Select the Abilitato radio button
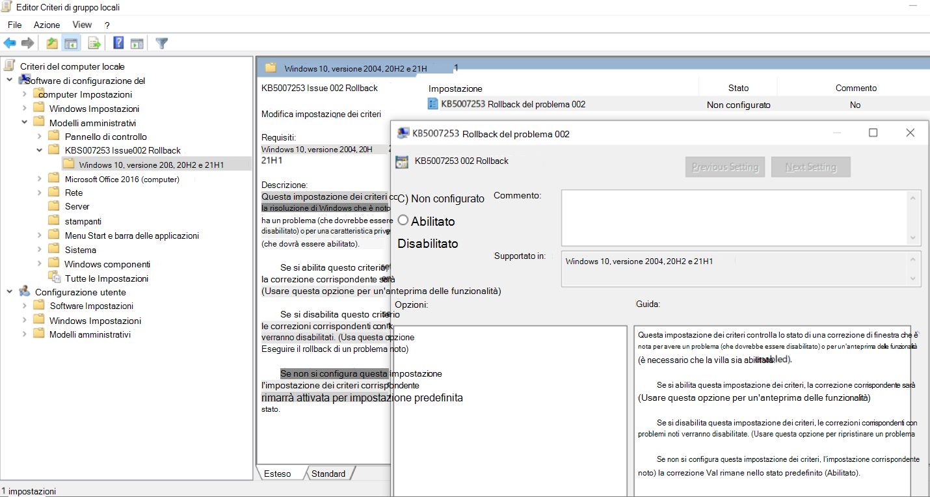This screenshot has height=497, width=930. point(403,221)
